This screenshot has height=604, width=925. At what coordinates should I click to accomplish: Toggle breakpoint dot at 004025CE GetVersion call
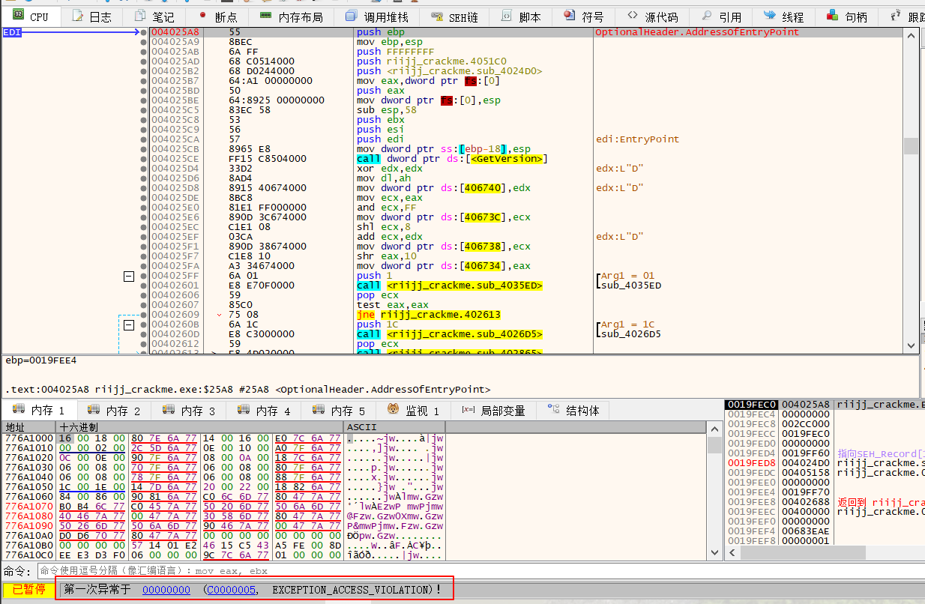tap(144, 159)
